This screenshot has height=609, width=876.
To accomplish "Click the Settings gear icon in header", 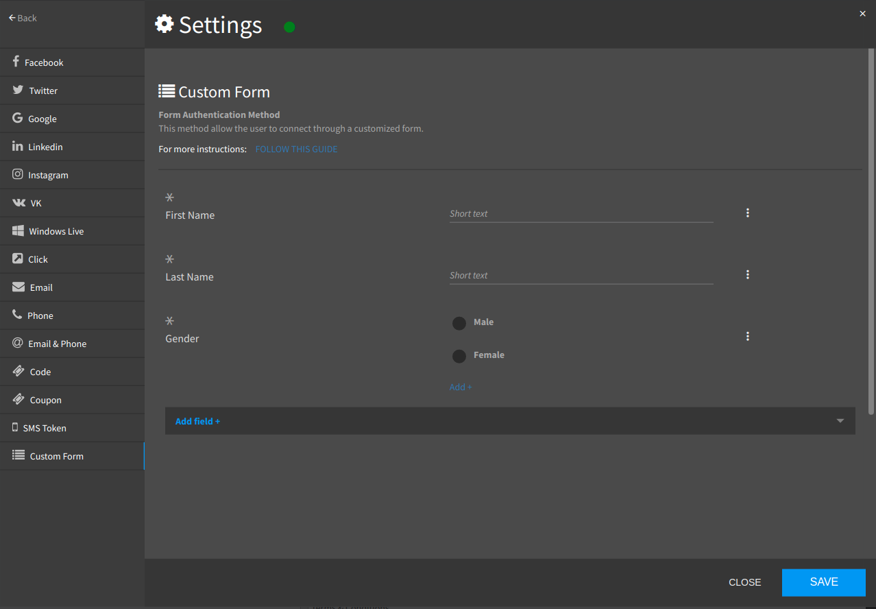I will 164,24.
